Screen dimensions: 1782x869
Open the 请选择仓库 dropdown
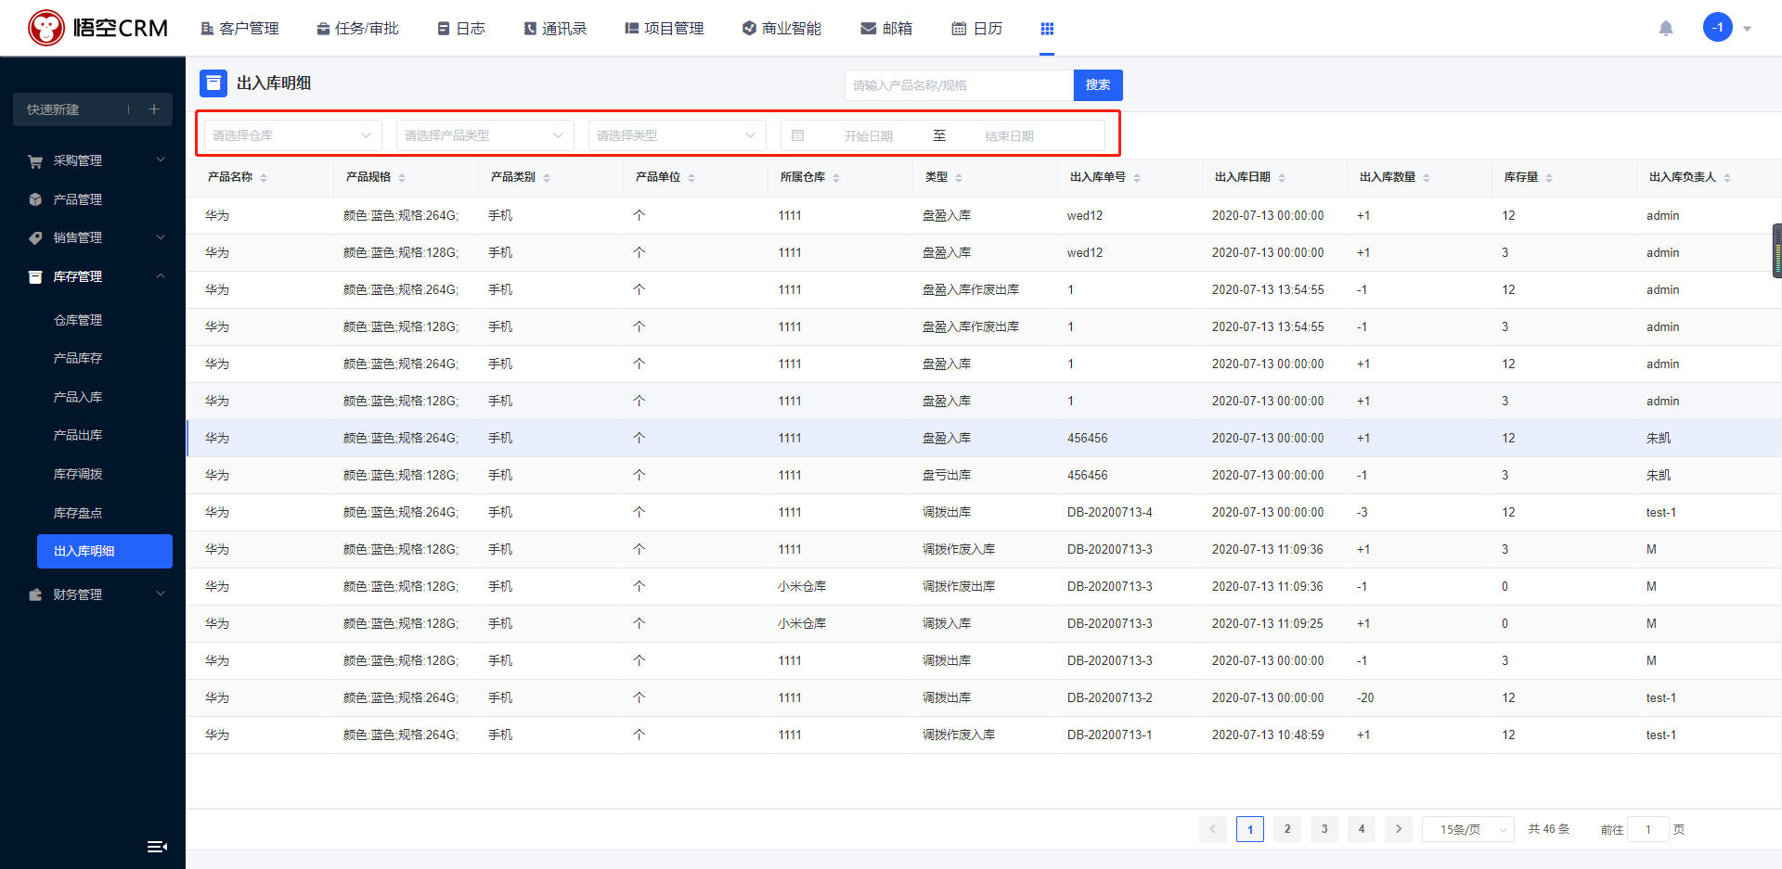click(x=292, y=135)
